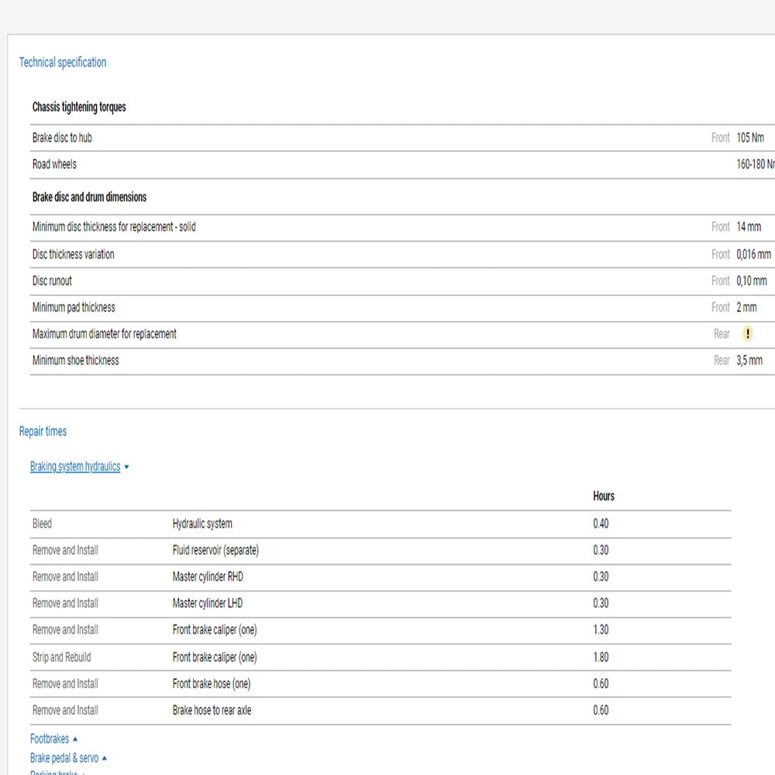Select the Bleed Hydraulic system row
The height and width of the screenshot is (775, 775).
(381, 524)
